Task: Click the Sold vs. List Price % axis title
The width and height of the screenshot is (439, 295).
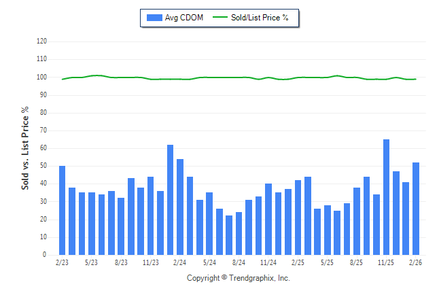Action: (x=25, y=147)
